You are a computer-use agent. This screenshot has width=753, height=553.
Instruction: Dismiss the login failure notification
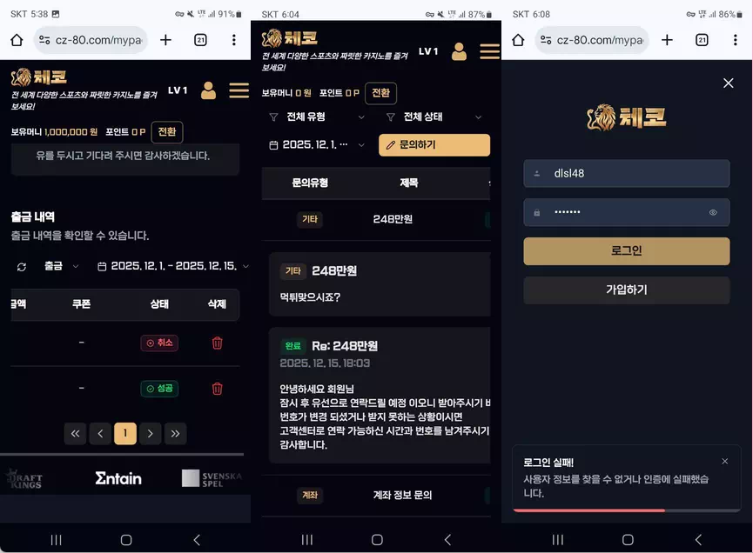[724, 462]
